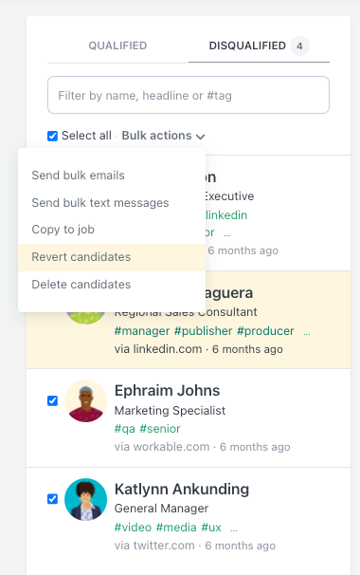Switch to the Qualified tab
Image resolution: width=360 pixels, height=575 pixels.
pos(117,46)
